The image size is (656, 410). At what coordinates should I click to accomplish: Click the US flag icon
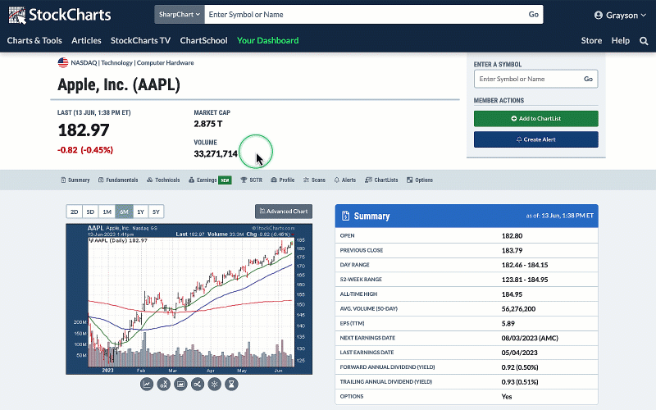point(63,63)
